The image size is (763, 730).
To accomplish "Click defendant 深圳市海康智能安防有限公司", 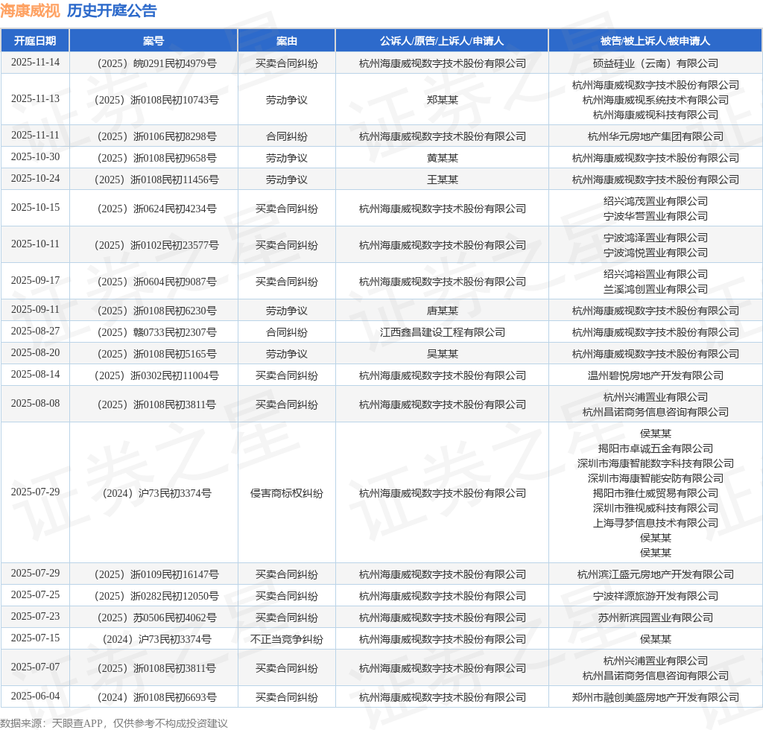I will coord(656,478).
